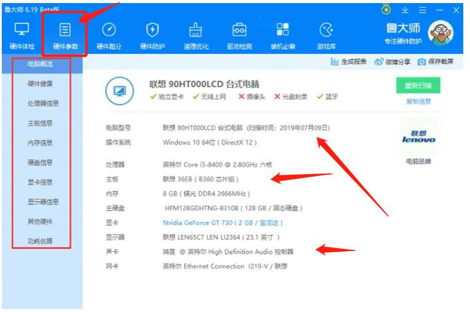The width and height of the screenshot is (470, 312).
Task: Click the 联想 36EB B360 motherboard value
Action: (x=201, y=179)
